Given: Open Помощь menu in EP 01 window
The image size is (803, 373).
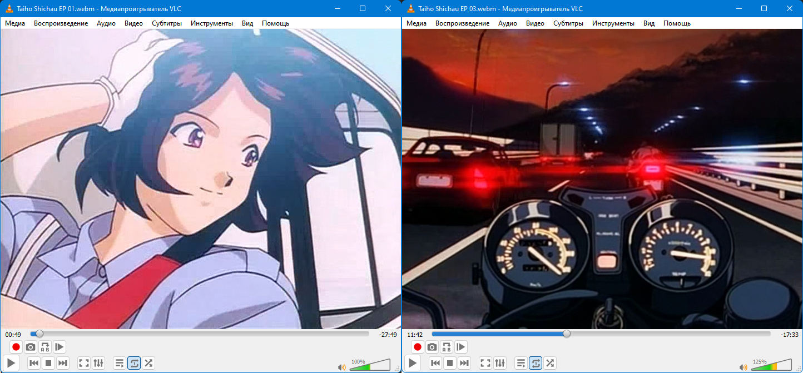Looking at the screenshot, I should [275, 23].
